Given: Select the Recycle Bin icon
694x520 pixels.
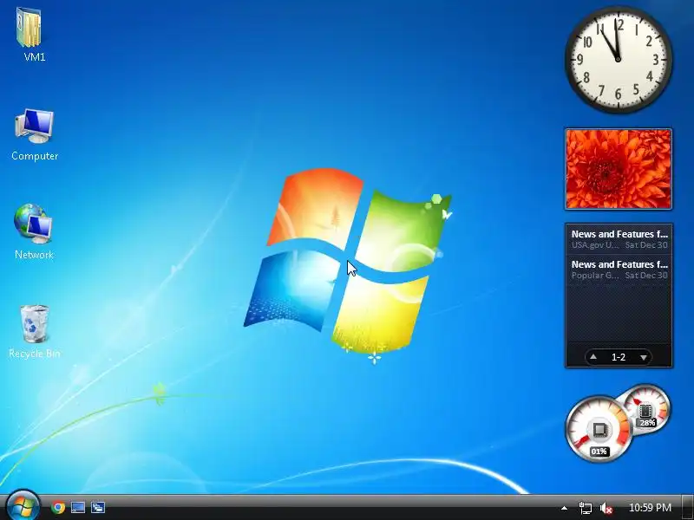Looking at the screenshot, I should [34, 331].
